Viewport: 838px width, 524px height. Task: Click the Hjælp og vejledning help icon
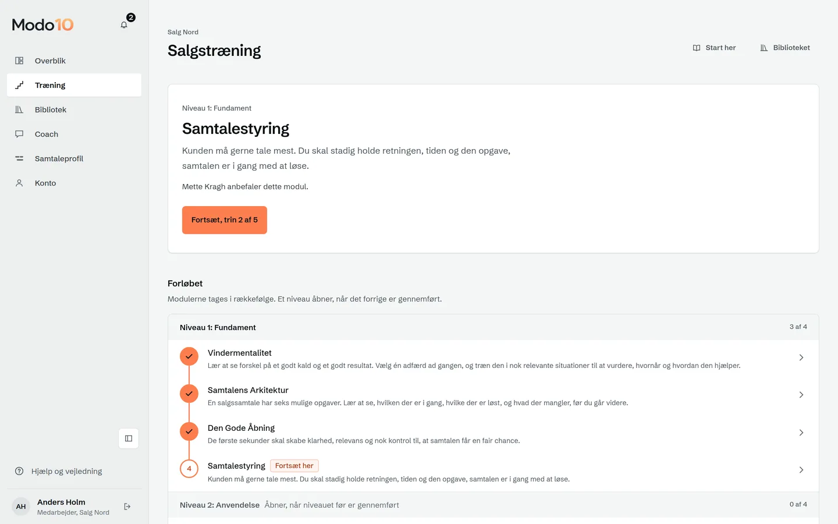(19, 471)
